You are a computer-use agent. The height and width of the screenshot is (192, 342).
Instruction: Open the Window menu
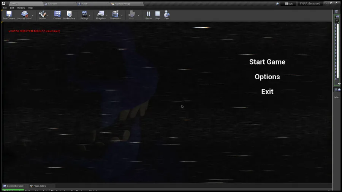[21, 8]
